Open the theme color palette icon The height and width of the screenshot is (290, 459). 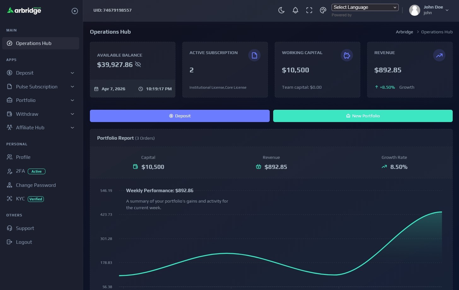pos(323,10)
